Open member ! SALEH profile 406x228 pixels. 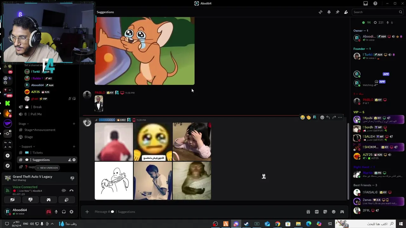pos(379,138)
